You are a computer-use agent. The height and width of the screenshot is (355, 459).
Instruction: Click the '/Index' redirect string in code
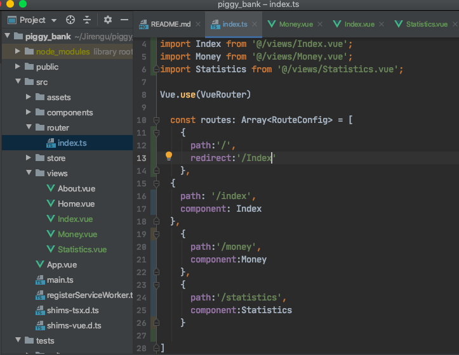click(x=256, y=158)
